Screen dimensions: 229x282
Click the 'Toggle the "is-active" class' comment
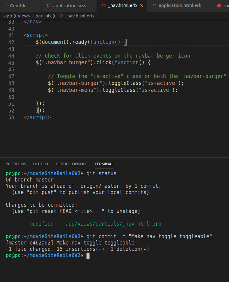tap(137, 76)
